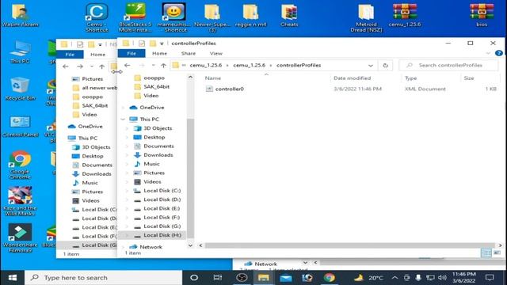Expand the ribbon with chevron
Screen dimensions: 507x285
point(488,53)
